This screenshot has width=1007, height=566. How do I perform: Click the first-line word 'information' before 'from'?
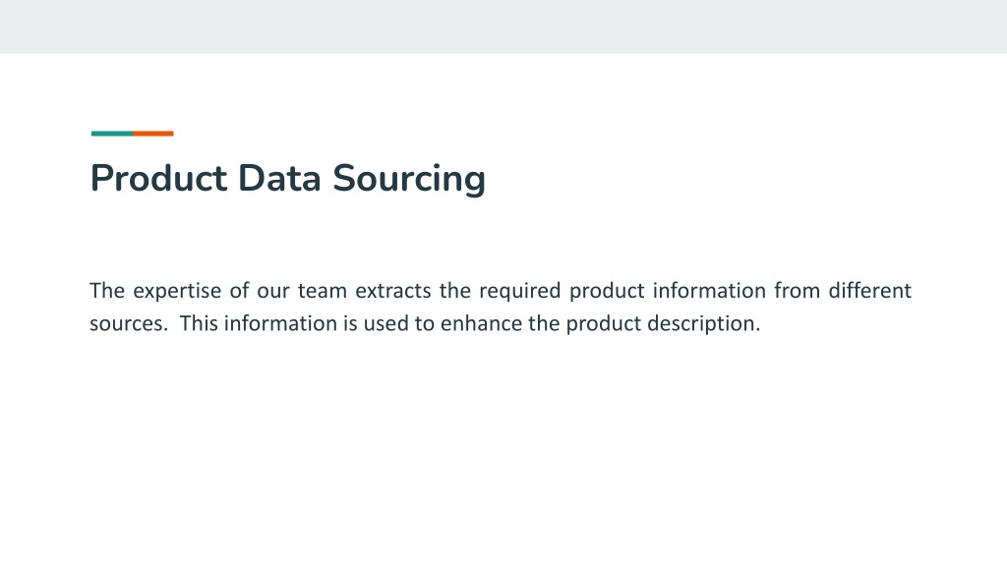tap(709, 290)
